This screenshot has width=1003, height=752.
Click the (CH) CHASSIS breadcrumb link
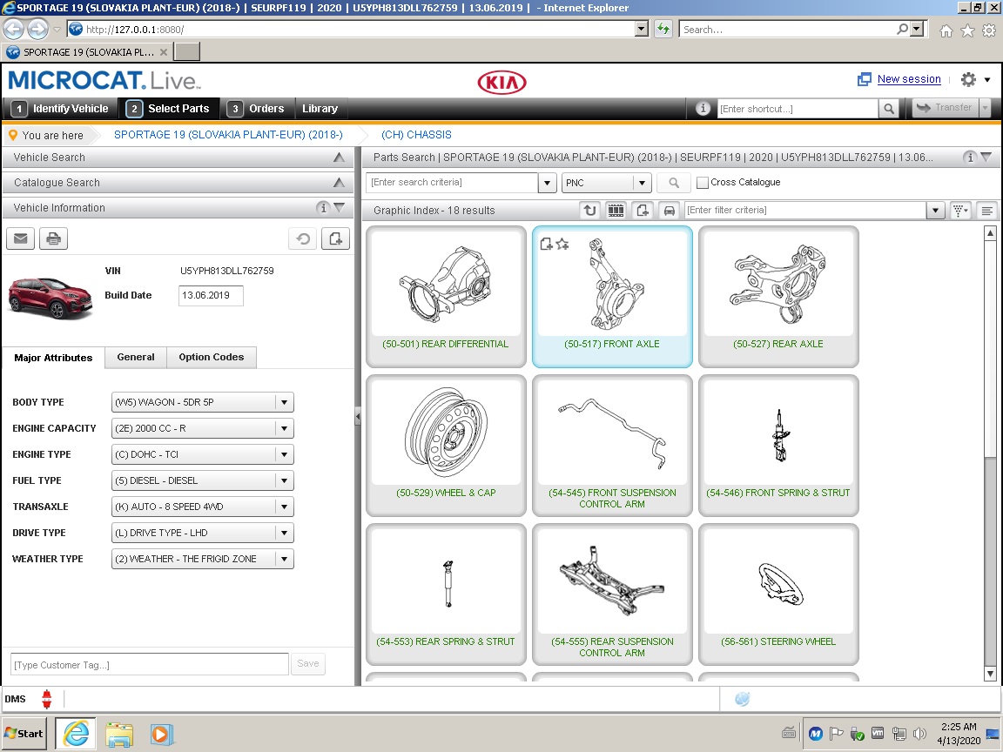point(416,135)
